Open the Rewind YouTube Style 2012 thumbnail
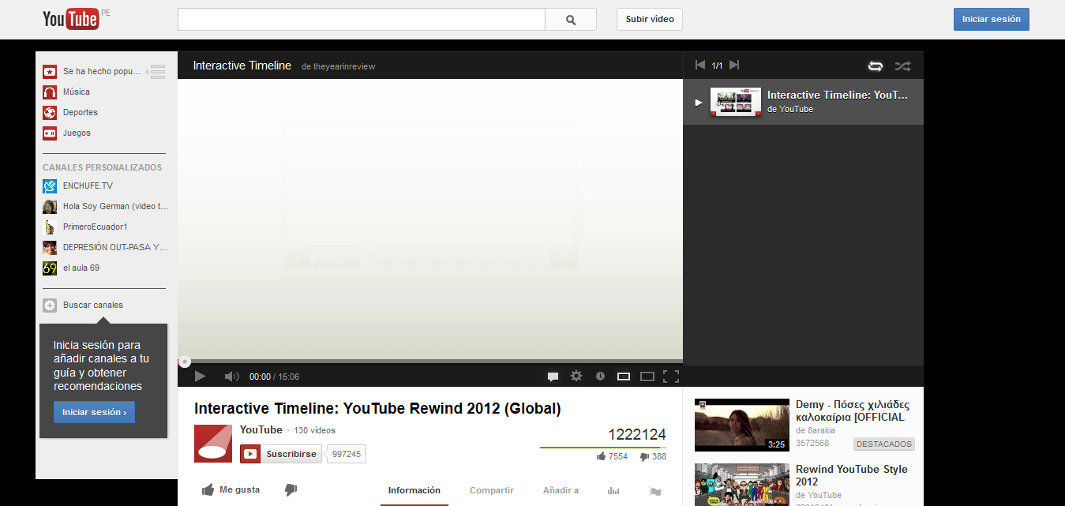The image size is (1065, 506). tap(742, 485)
